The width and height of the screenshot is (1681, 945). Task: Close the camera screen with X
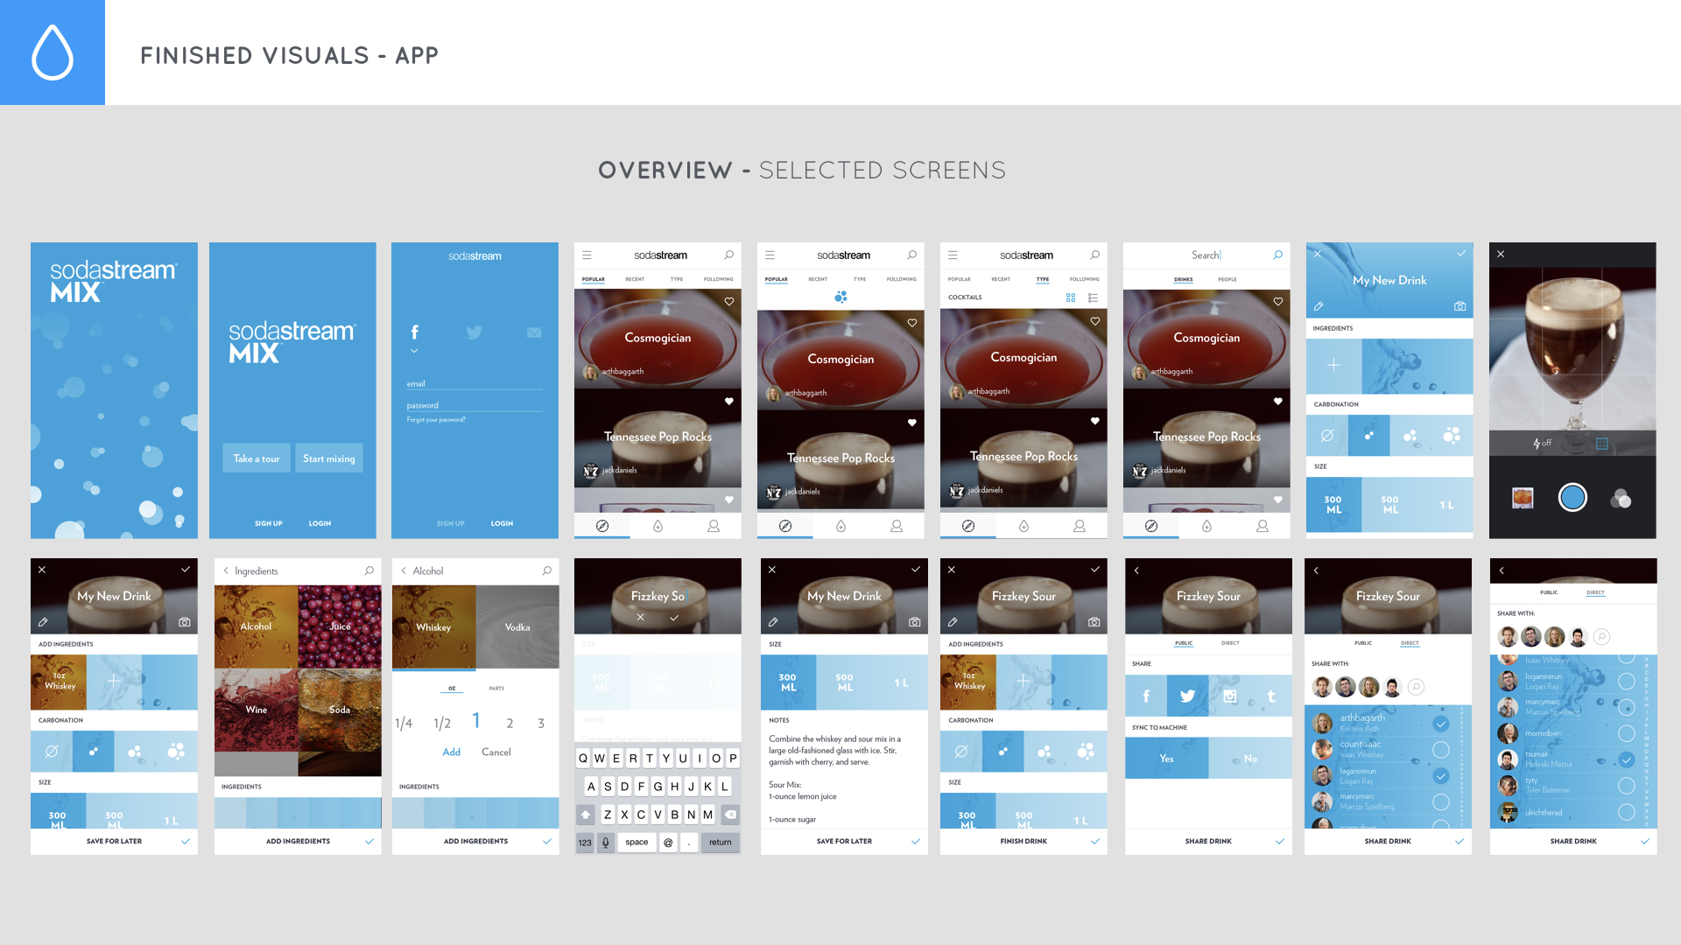point(1501,254)
